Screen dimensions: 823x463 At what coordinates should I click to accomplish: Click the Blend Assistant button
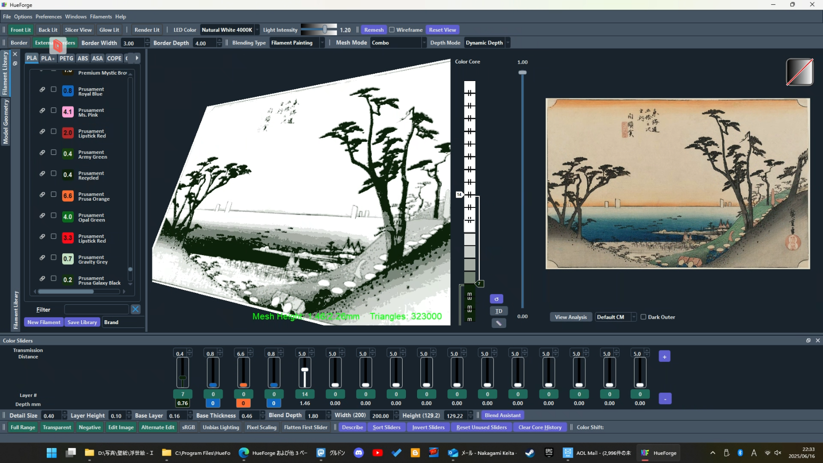click(502, 415)
